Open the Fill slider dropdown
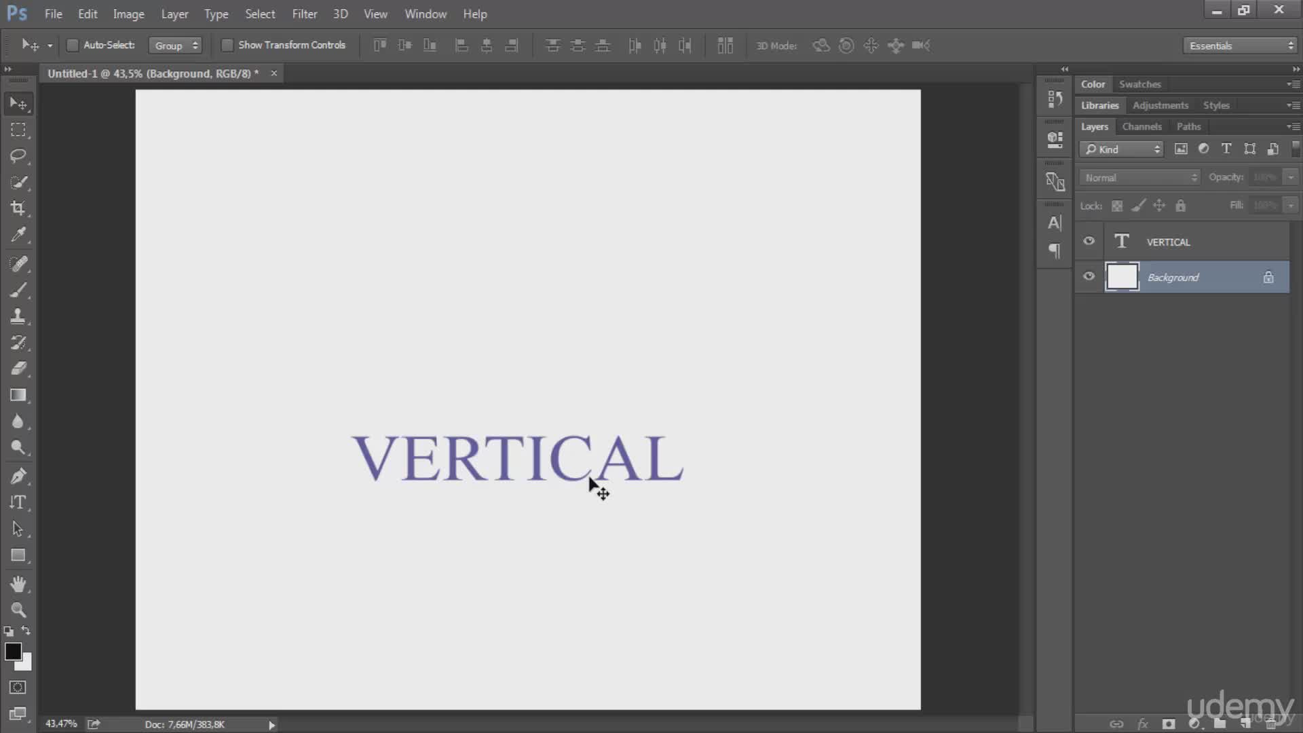This screenshot has height=733, width=1303. (x=1291, y=205)
